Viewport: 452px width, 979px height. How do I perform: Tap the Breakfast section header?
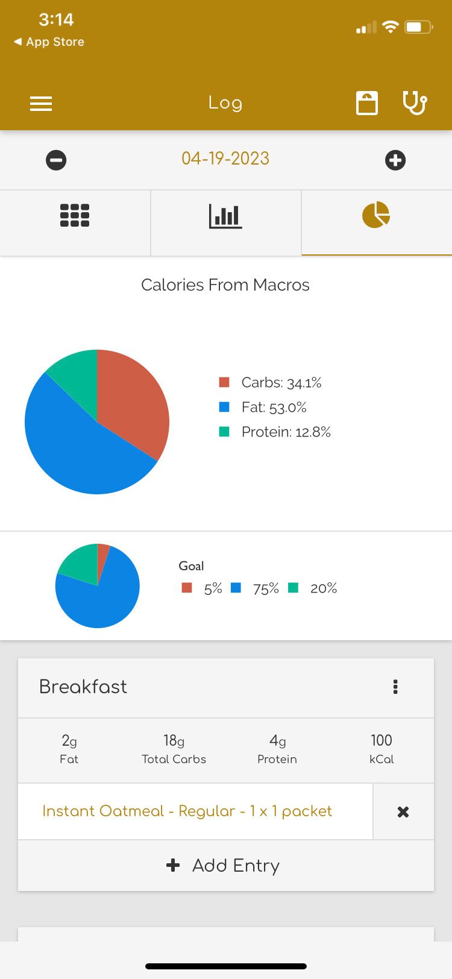point(83,687)
